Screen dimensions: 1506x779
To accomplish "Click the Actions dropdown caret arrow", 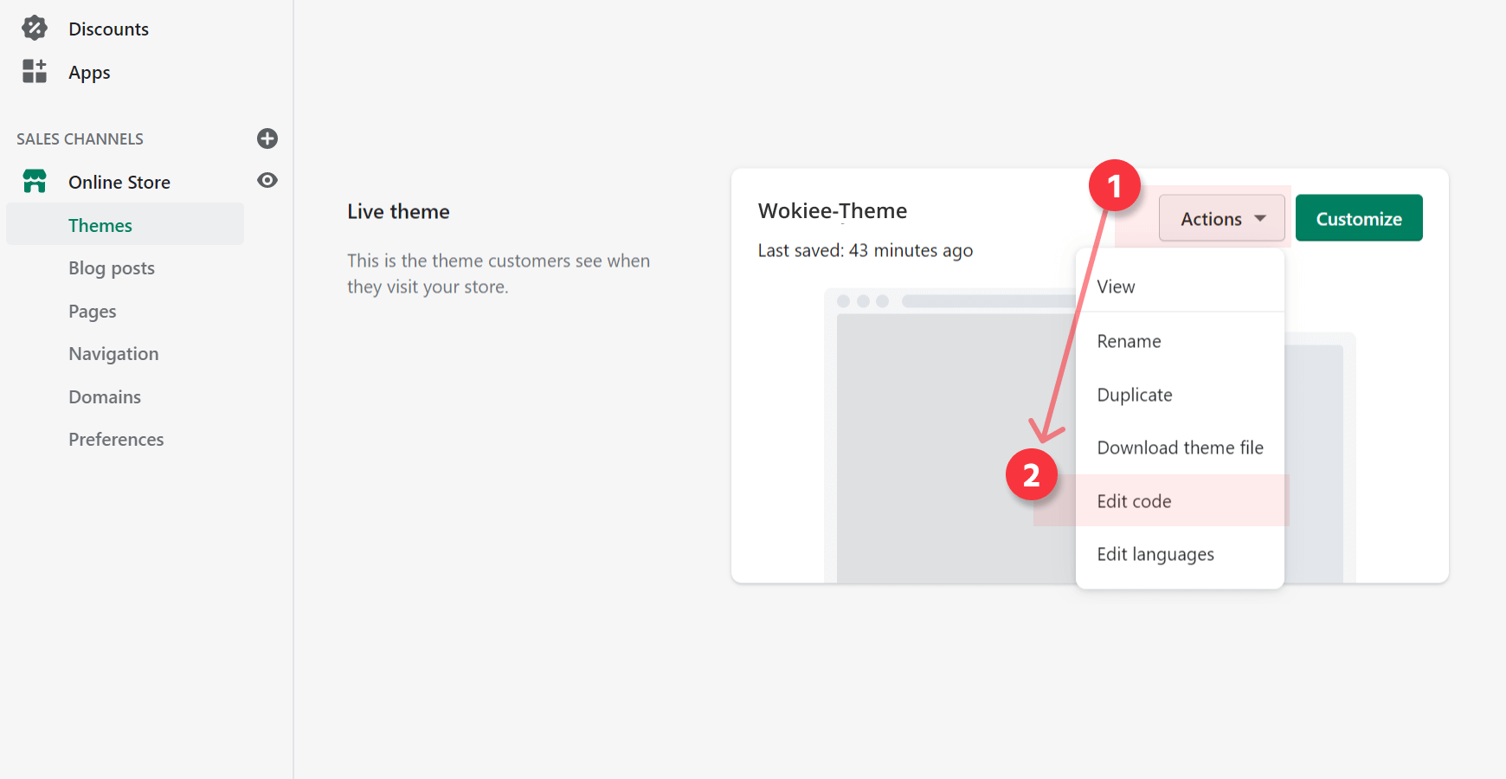I will click(x=1260, y=219).
